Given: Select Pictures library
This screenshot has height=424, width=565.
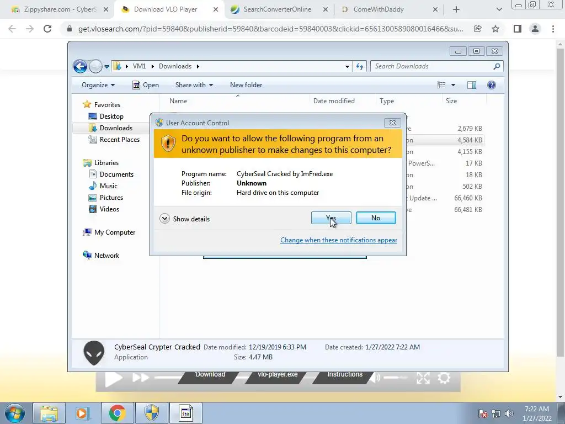Looking at the screenshot, I should (x=111, y=198).
